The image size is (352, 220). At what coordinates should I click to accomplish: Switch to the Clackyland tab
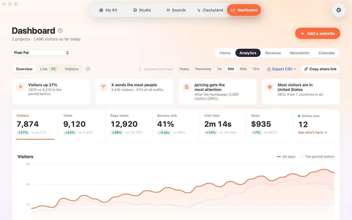tap(210, 10)
